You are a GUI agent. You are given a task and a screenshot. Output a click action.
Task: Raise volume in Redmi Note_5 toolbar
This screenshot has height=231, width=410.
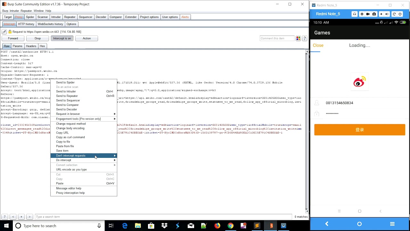point(387,14)
